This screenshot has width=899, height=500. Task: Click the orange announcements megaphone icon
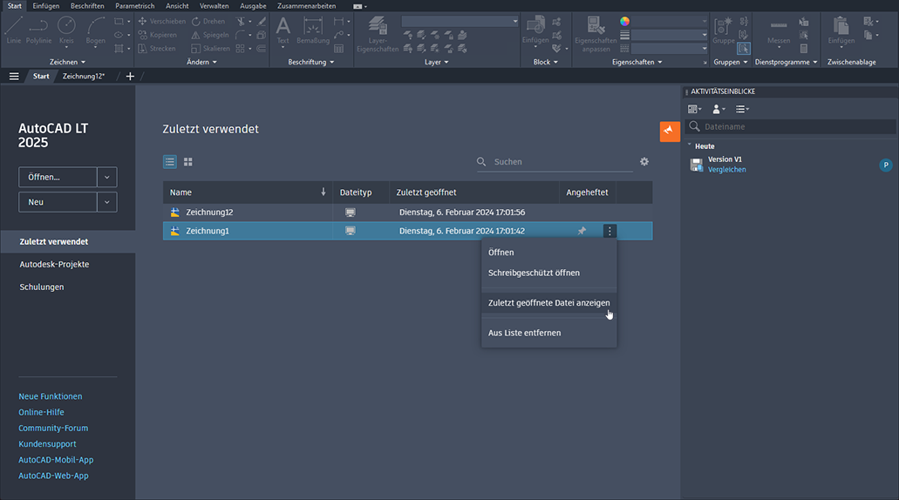(x=670, y=132)
